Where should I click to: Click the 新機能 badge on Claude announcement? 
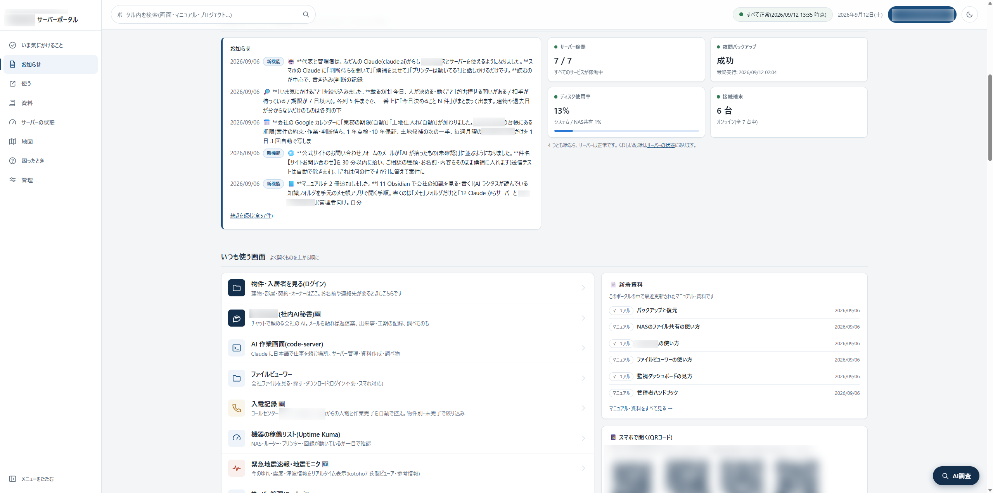273,61
